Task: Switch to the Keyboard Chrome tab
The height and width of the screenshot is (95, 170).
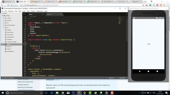Action: coord(136,2)
